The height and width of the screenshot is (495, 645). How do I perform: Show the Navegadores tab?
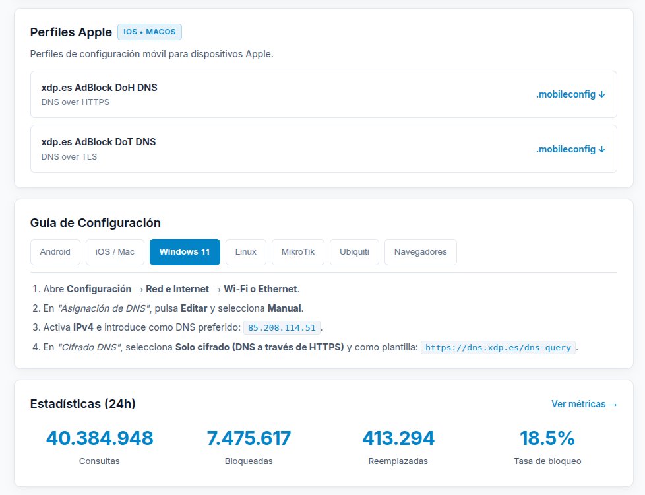[420, 252]
